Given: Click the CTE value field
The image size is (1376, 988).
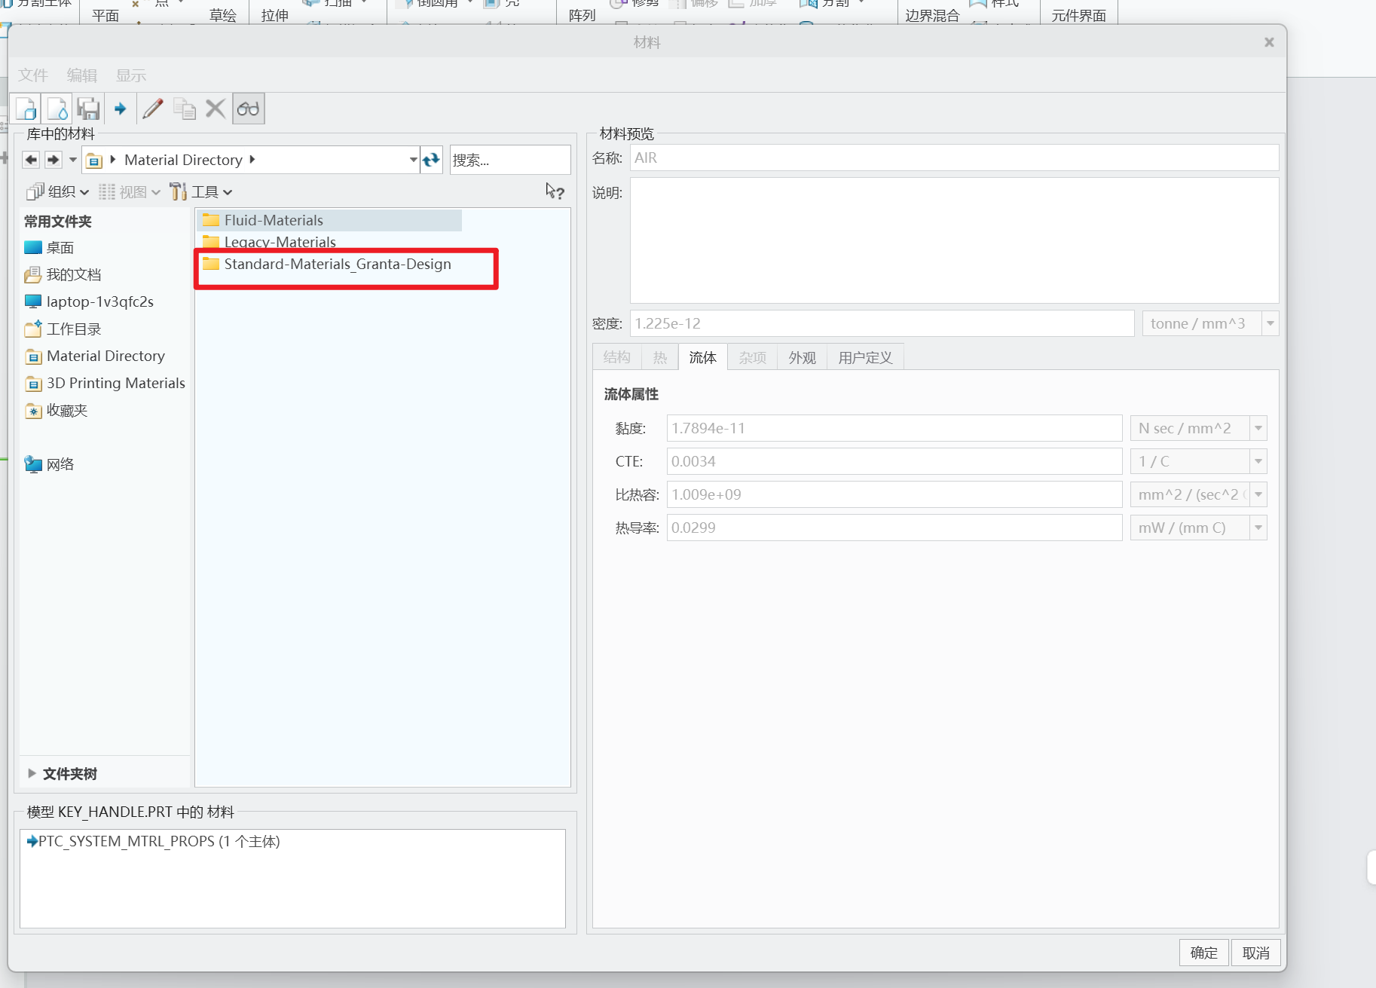Looking at the screenshot, I should [x=894, y=461].
